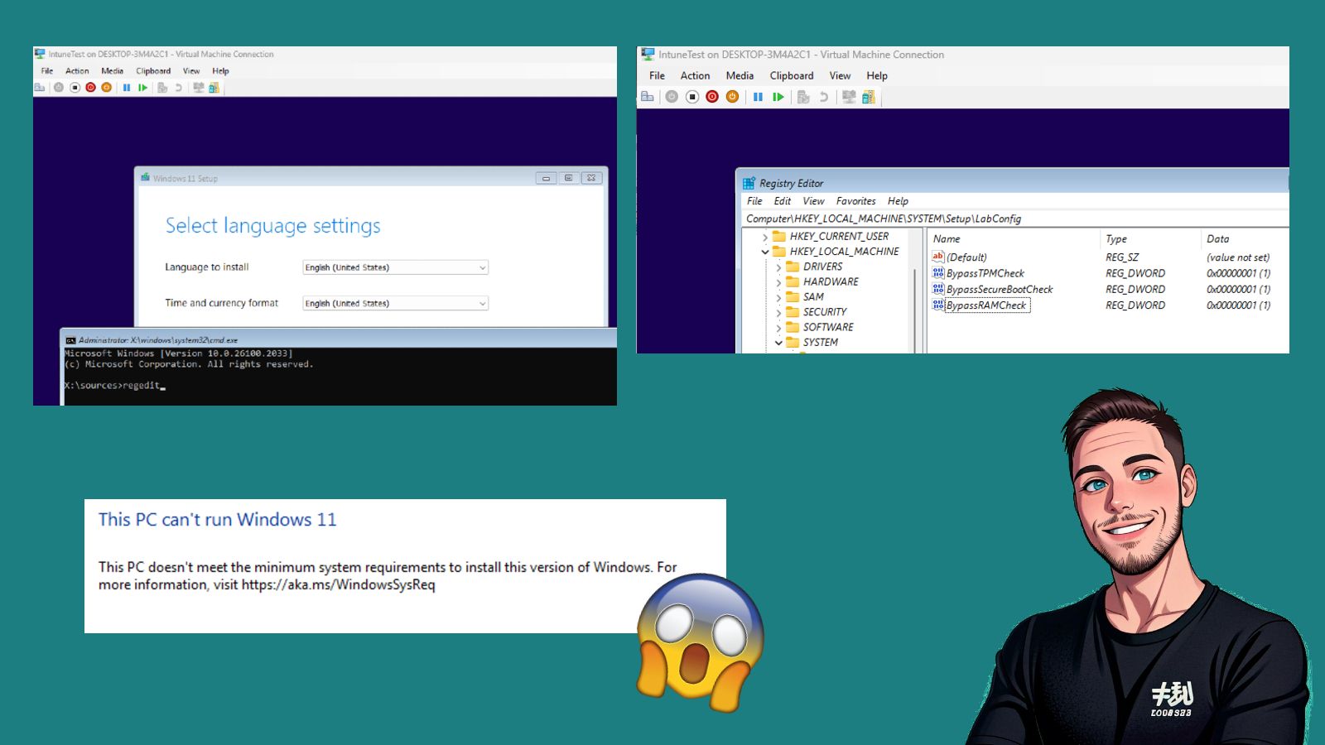
Task: Click greyed Start power icon in Registry Editor VM window
Action: point(672,97)
